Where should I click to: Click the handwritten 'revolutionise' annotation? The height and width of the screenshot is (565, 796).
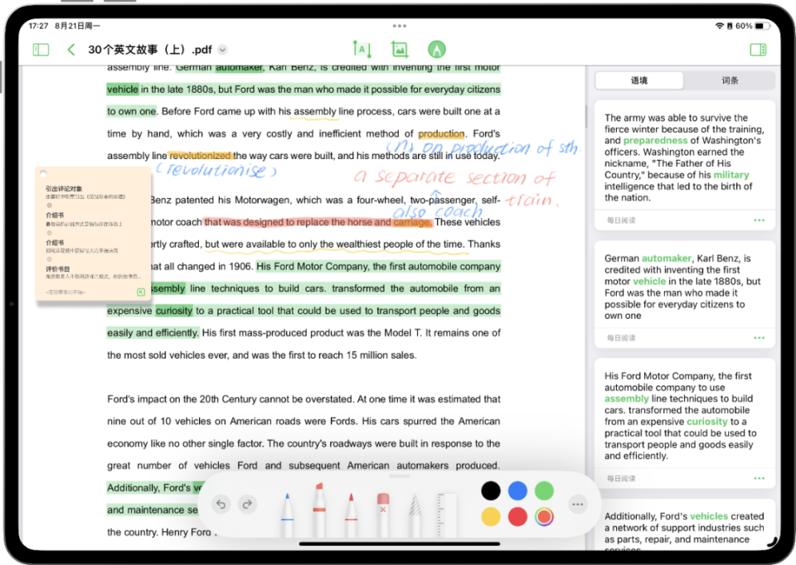(x=216, y=171)
